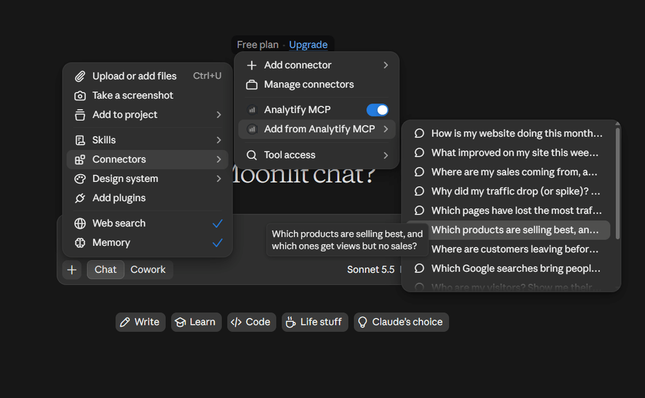This screenshot has height=398, width=645.
Task: Click the plus button in the chat input bar
Action: 72,270
